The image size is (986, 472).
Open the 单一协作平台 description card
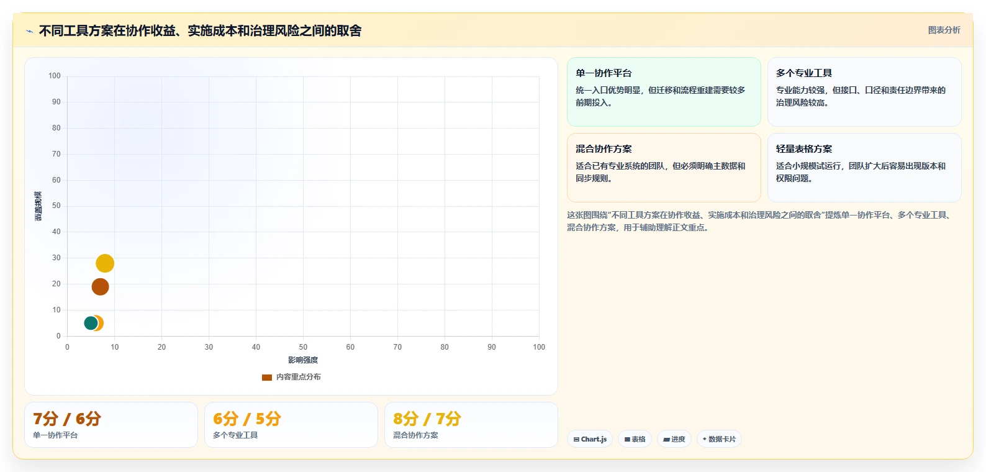(664, 92)
